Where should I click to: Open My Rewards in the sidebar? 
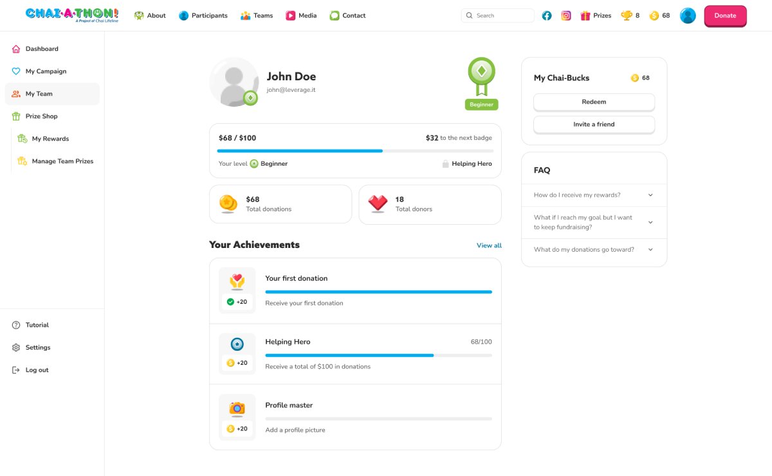pyautogui.click(x=56, y=139)
